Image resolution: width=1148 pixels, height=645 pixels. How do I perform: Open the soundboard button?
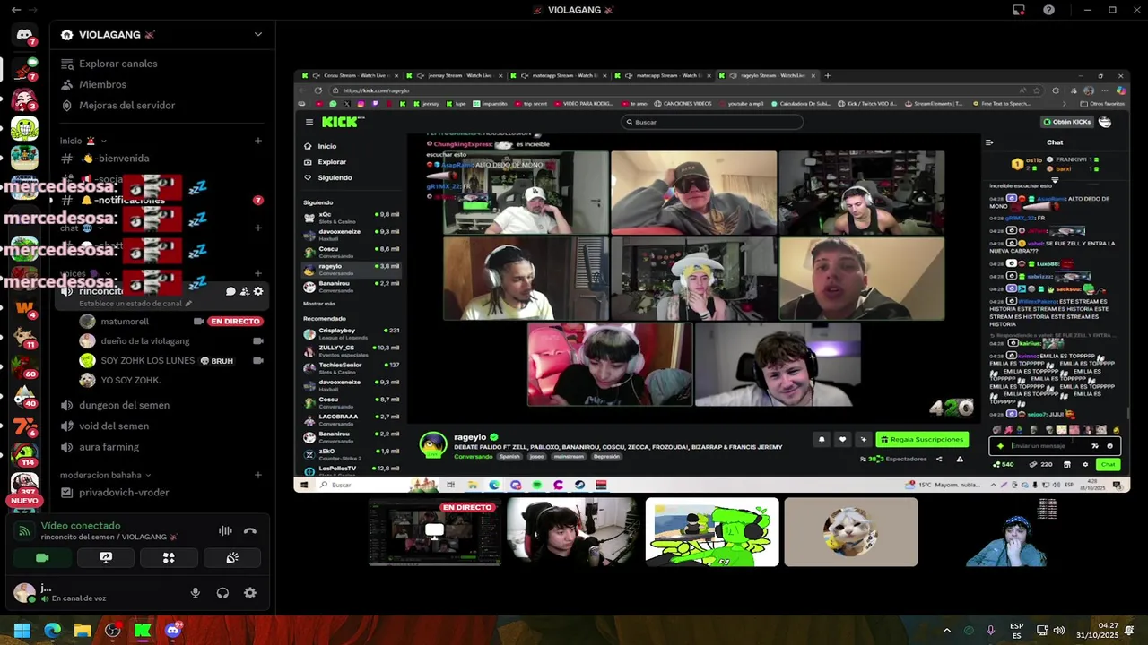pos(232,558)
